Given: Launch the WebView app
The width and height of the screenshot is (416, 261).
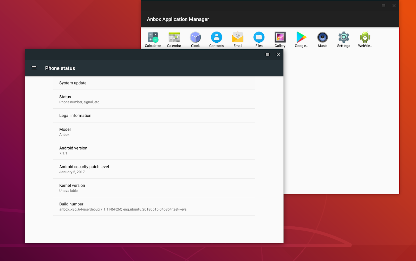Looking at the screenshot, I should click(x=365, y=39).
